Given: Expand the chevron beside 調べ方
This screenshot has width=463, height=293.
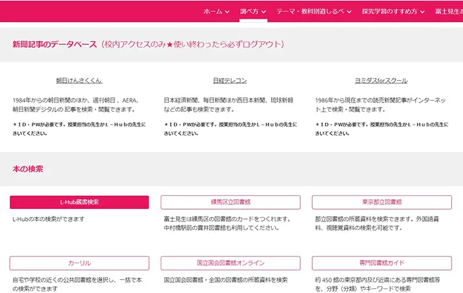Looking at the screenshot, I should click(x=264, y=12).
